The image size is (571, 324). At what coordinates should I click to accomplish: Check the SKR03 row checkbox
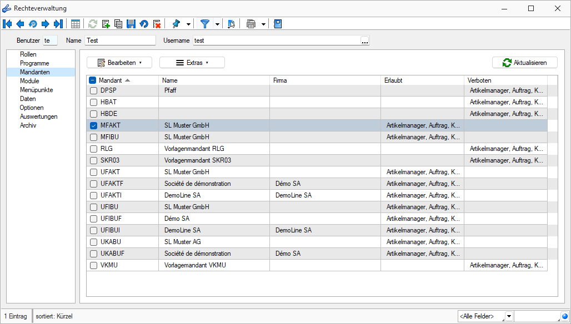tap(93, 160)
